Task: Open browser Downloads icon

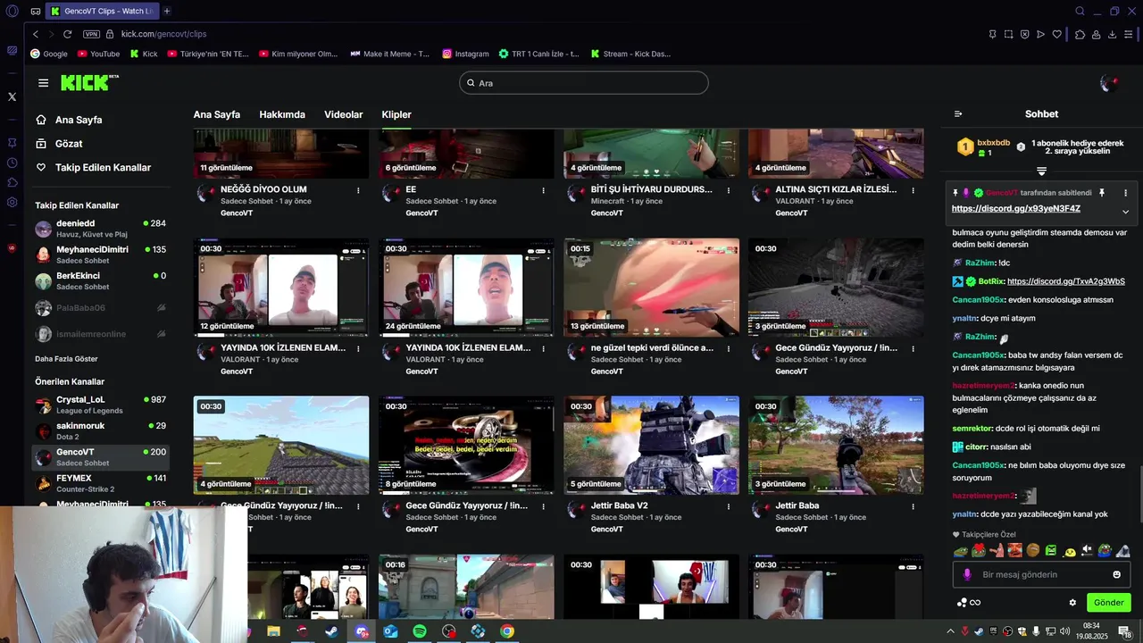Action: tap(1112, 34)
